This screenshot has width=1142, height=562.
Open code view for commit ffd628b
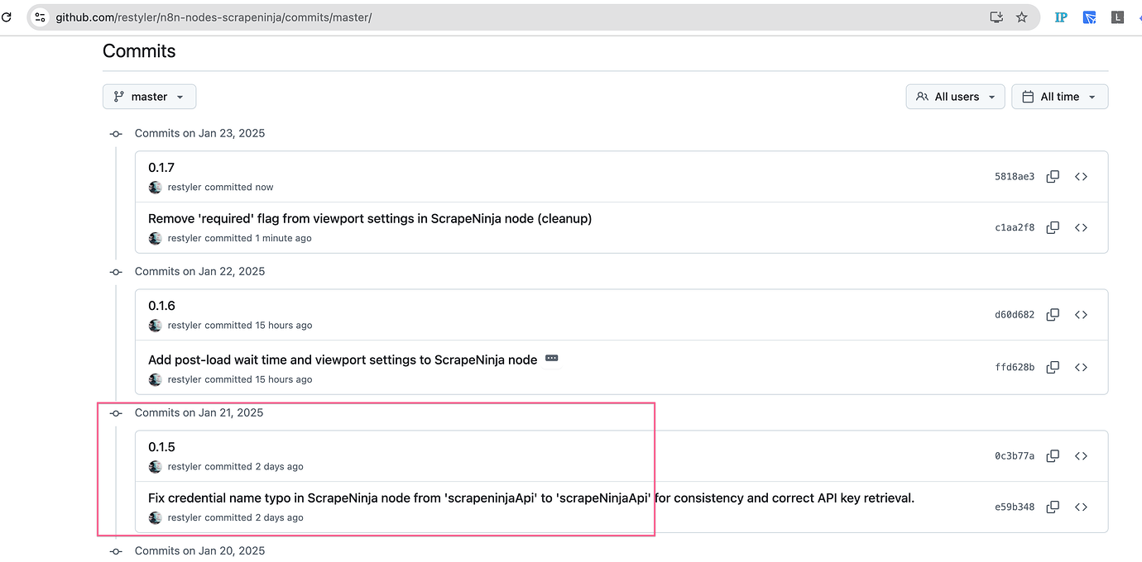[1082, 367]
